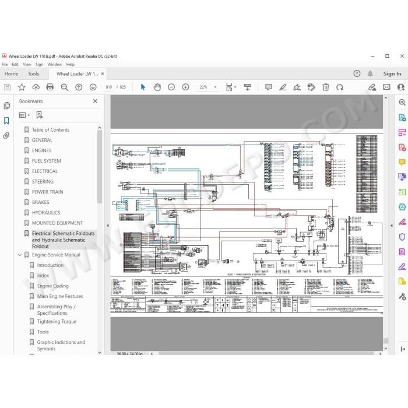408x408 pixels.
Task: Rotate the page view clockwise
Action: click(x=340, y=87)
